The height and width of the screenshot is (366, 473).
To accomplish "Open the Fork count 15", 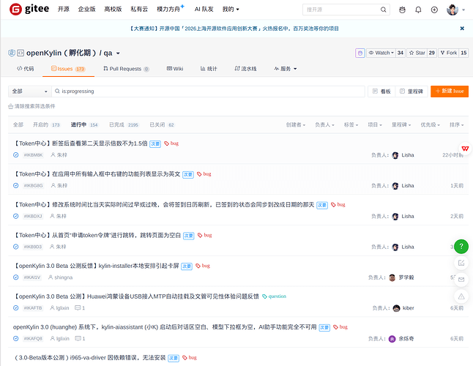I will [463, 53].
